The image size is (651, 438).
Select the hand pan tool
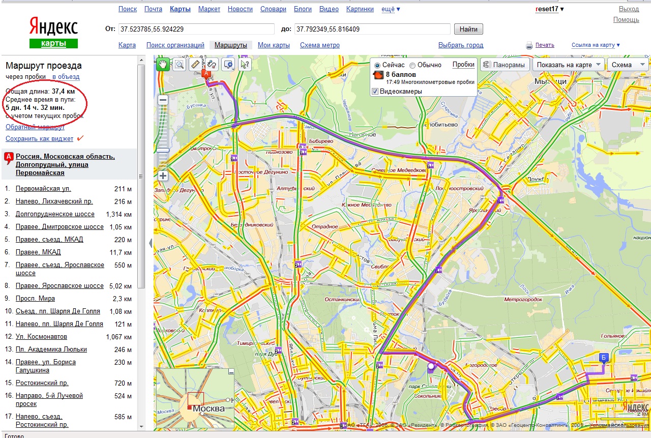(163, 64)
